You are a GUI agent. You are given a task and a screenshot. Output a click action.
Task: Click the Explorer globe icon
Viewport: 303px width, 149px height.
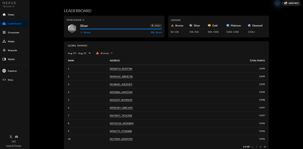pos(4,71)
